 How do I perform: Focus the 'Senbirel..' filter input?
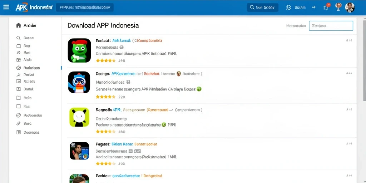pos(331,26)
